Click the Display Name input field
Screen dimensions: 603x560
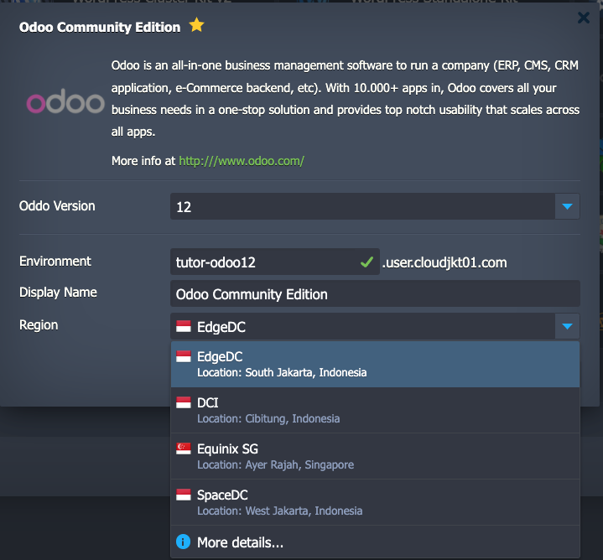pos(375,294)
